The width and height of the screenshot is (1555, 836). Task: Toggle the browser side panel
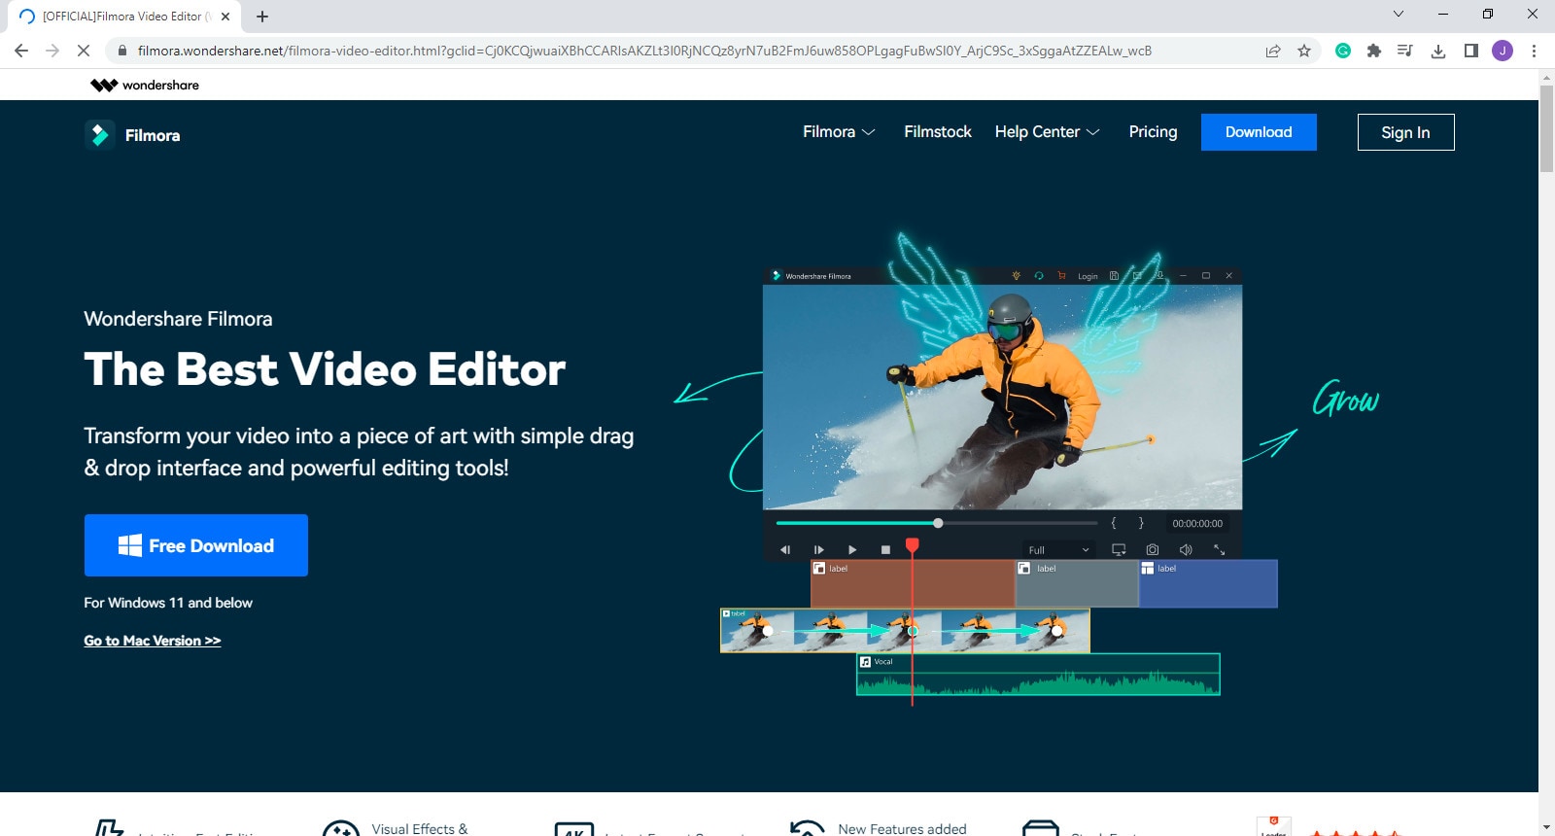(1471, 51)
